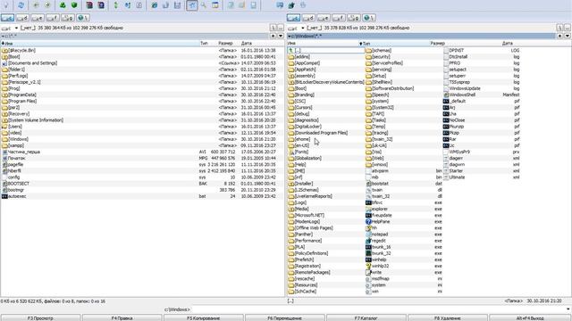
Task: Click Alt+F4 Выход button
Action: [530, 318]
